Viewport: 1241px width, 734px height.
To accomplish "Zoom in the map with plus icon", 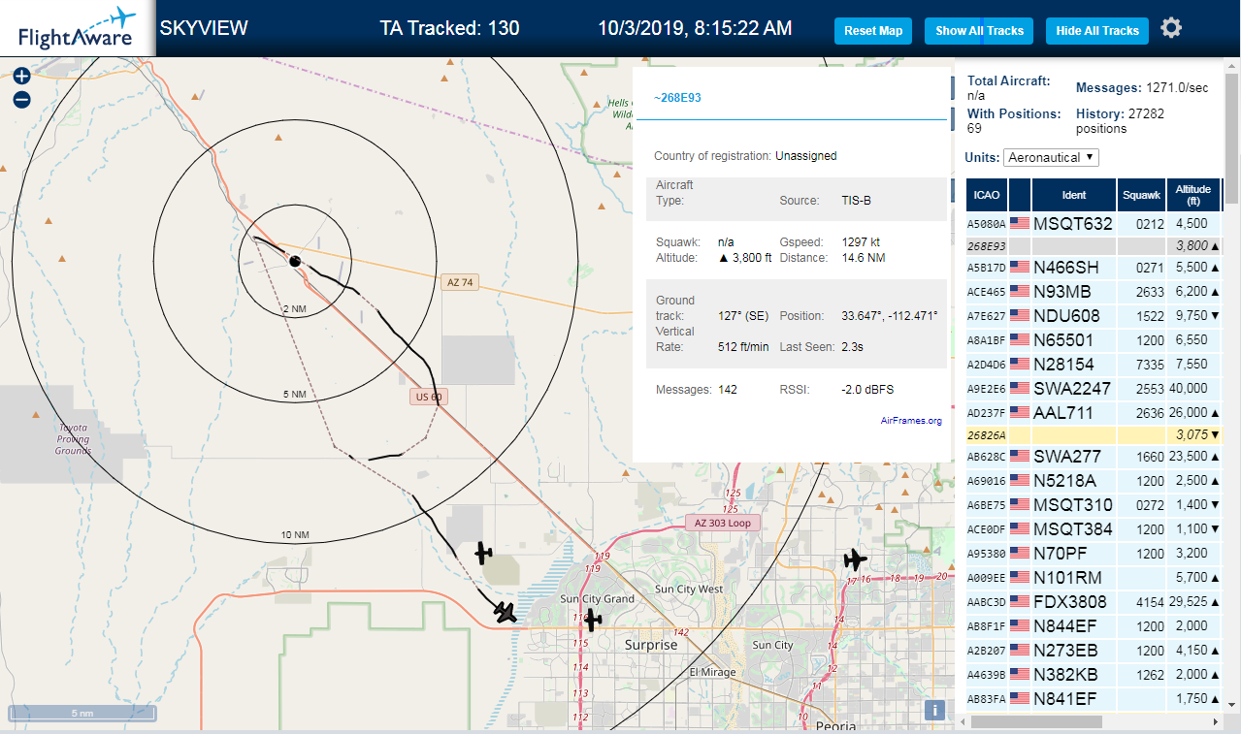I will [21, 76].
